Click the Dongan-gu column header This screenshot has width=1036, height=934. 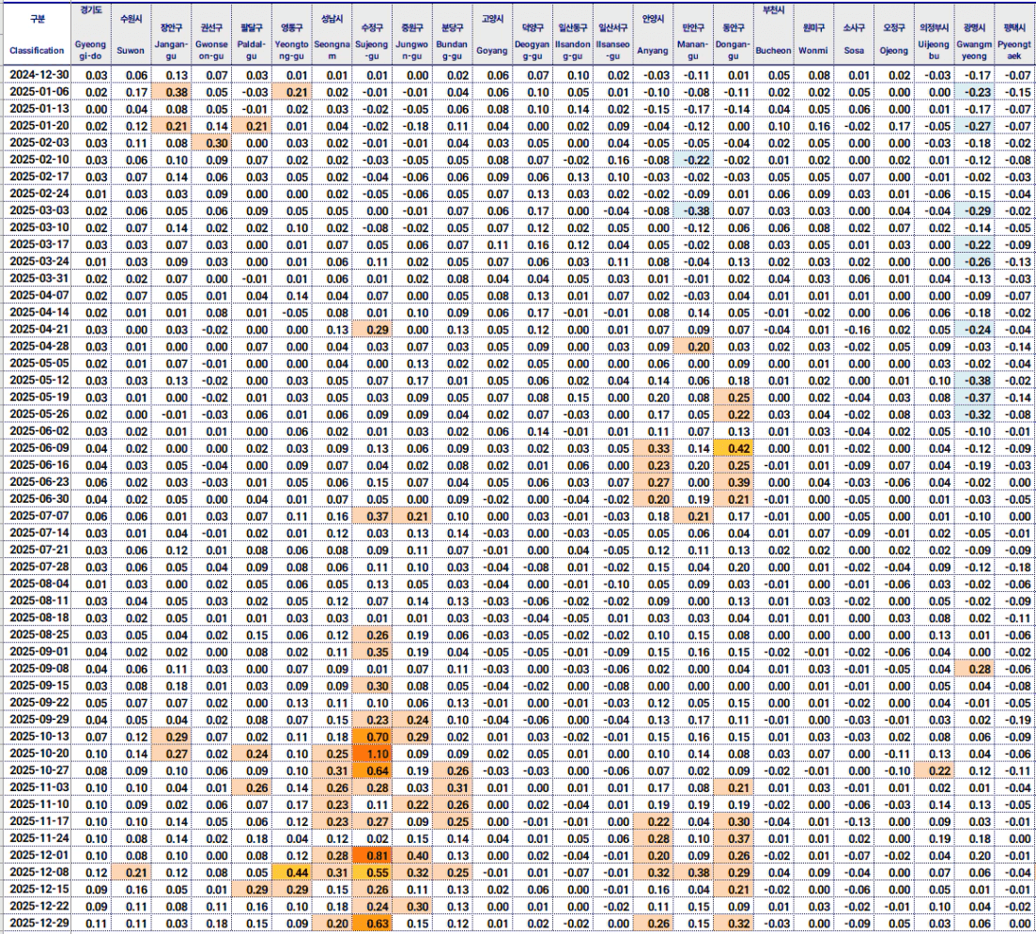coord(734,33)
